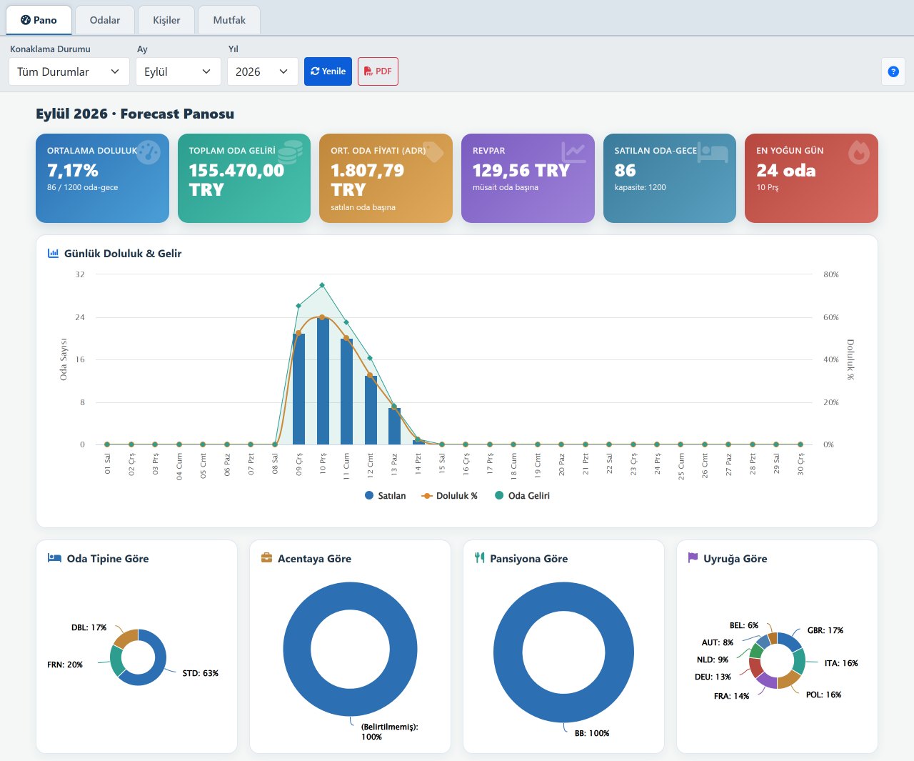914x761 pixels.
Task: Click the DBL segment of room type donut
Action: point(126,637)
